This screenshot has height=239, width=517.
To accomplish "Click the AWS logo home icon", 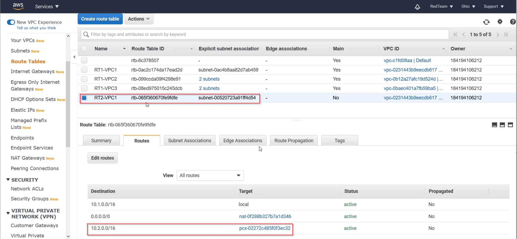I will (x=18, y=6).
